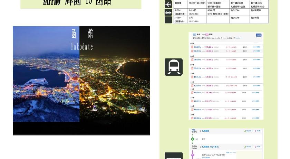Open blue link on 06:00 train row
The image size is (290, 159).
coord(257,47)
